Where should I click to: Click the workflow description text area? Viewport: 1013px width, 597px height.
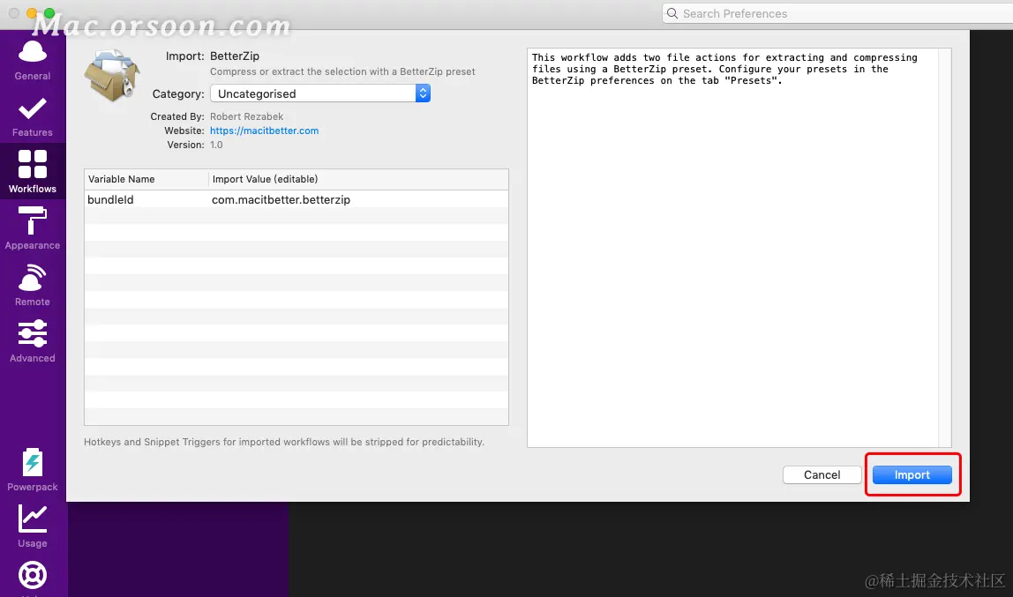coord(732,247)
